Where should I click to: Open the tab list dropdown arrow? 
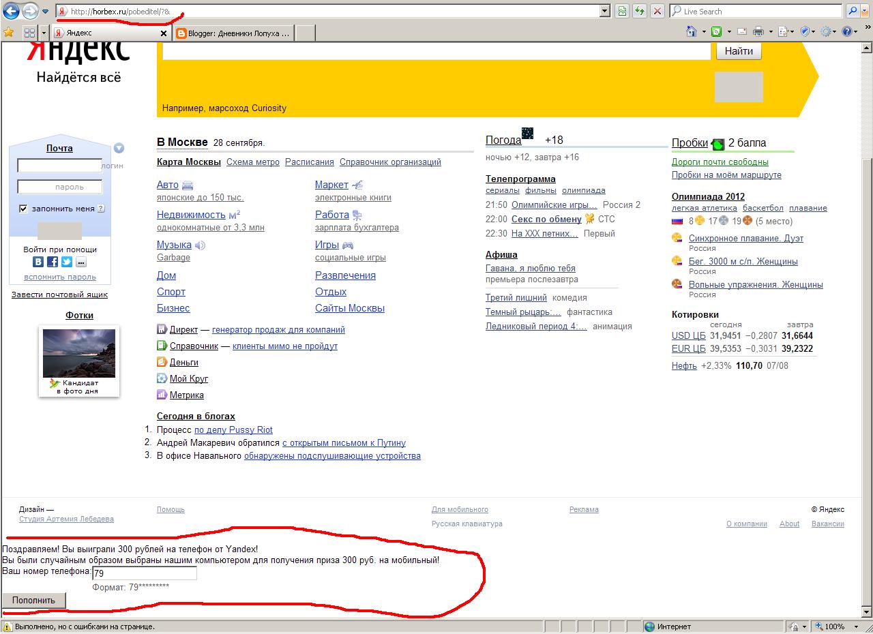[44, 33]
